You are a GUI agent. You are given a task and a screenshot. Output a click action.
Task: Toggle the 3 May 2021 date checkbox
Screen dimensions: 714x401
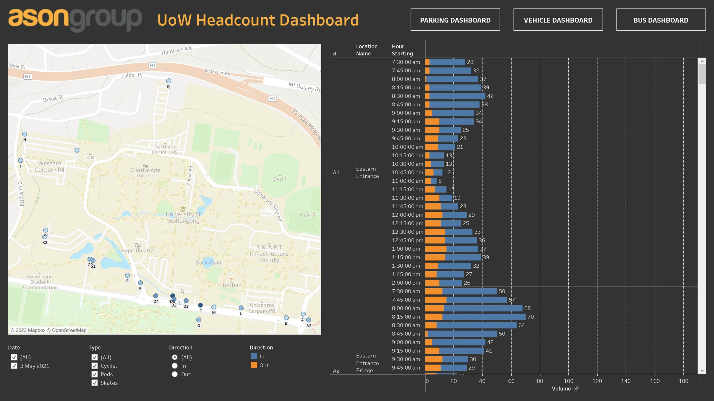[x=14, y=366]
